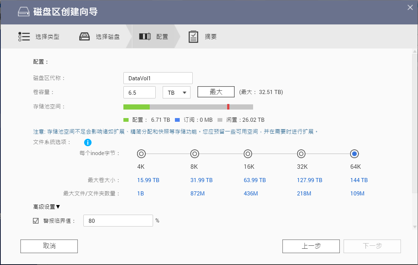Collapse the 高级设置 section
Image resolution: width=418 pixels, height=265 pixels.
pyautogui.click(x=46, y=207)
